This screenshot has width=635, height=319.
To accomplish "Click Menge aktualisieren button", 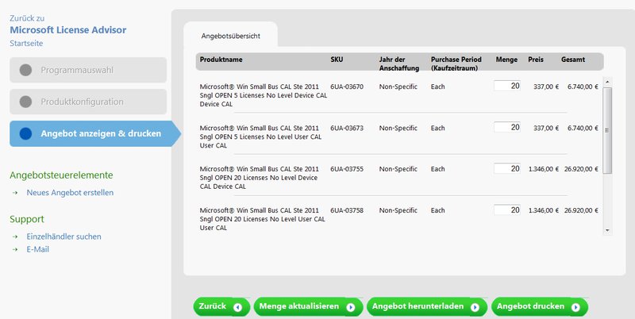I will (x=308, y=307).
